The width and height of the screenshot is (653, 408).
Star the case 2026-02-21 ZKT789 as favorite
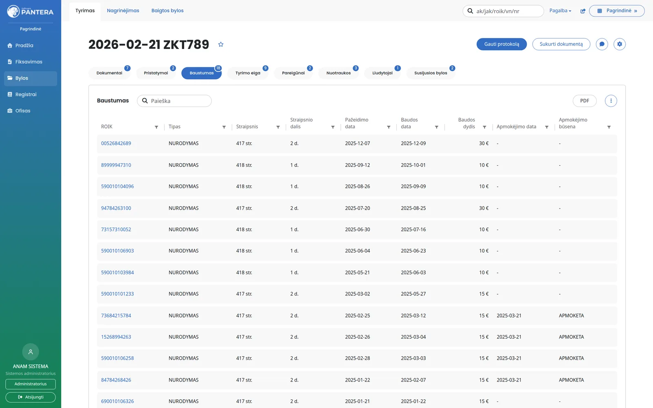221,44
